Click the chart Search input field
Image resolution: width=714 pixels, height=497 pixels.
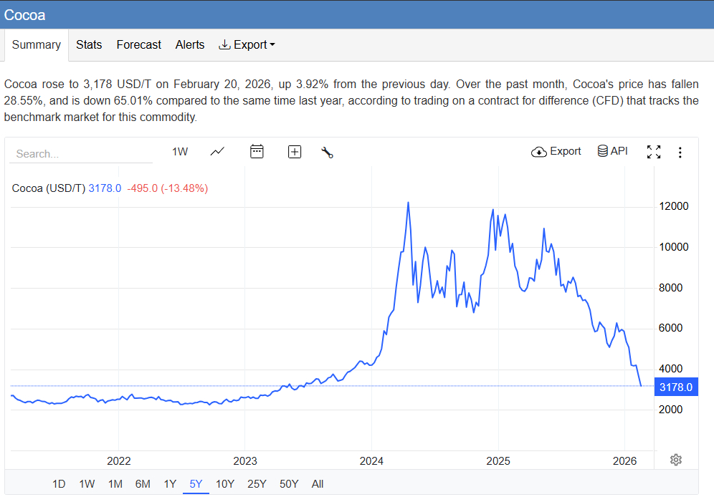pos(80,153)
